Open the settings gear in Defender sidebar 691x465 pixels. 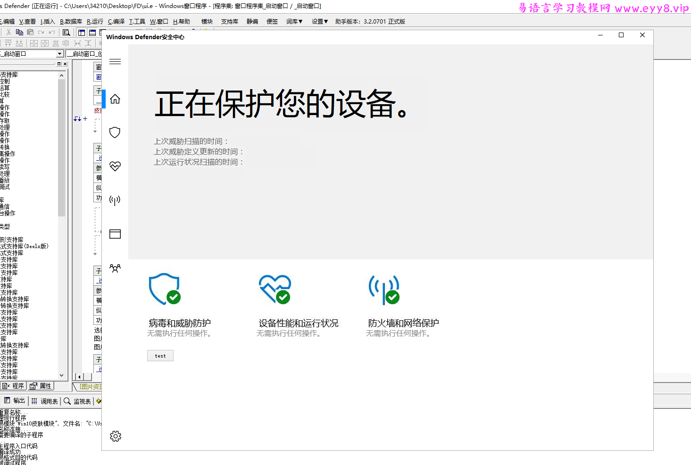116,436
